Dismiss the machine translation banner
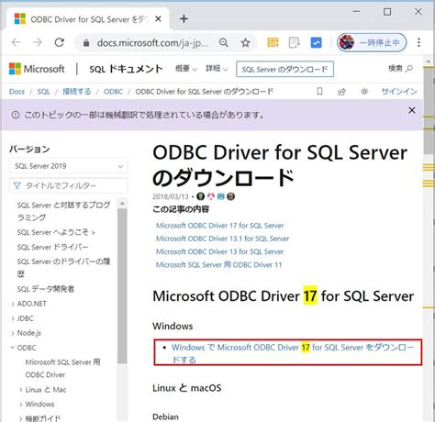 coord(412,110)
